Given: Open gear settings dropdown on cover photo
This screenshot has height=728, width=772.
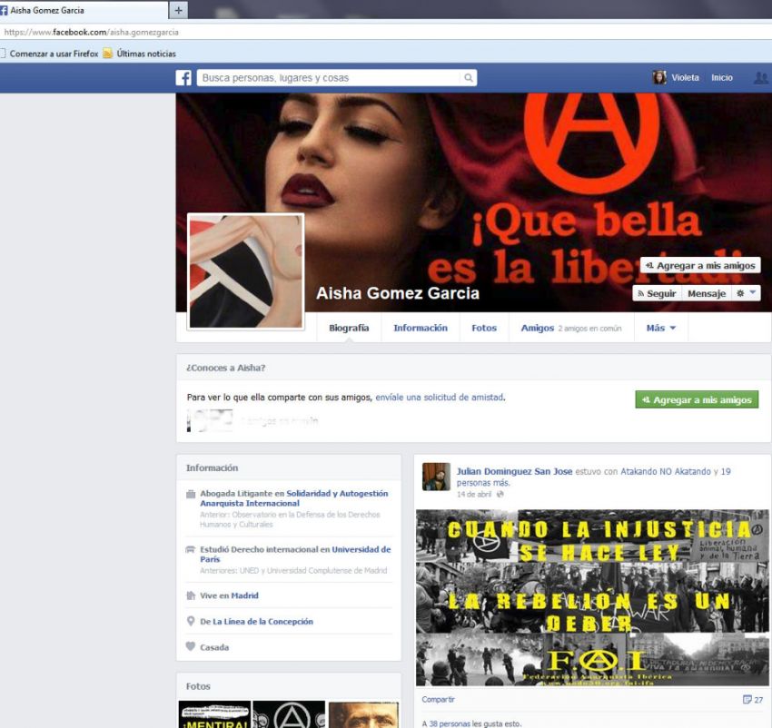Looking at the screenshot, I should tap(746, 293).
